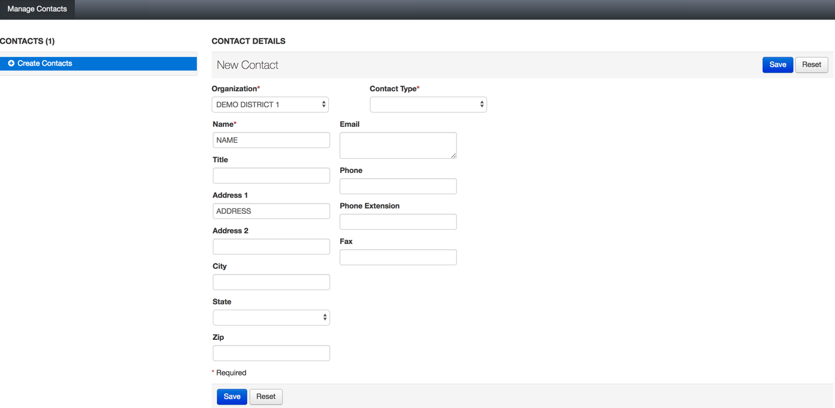Open the State dropdown
The height and width of the screenshot is (408, 835).
(271, 318)
